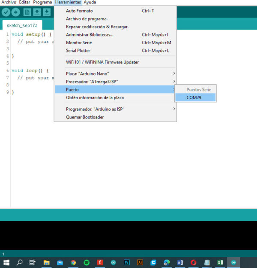This screenshot has height=268, width=257.
Task: Select the COM29 serial port
Action: [195, 97]
